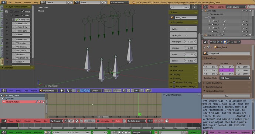
Task: Click the graph editor type icon
Action: tap(4, 121)
